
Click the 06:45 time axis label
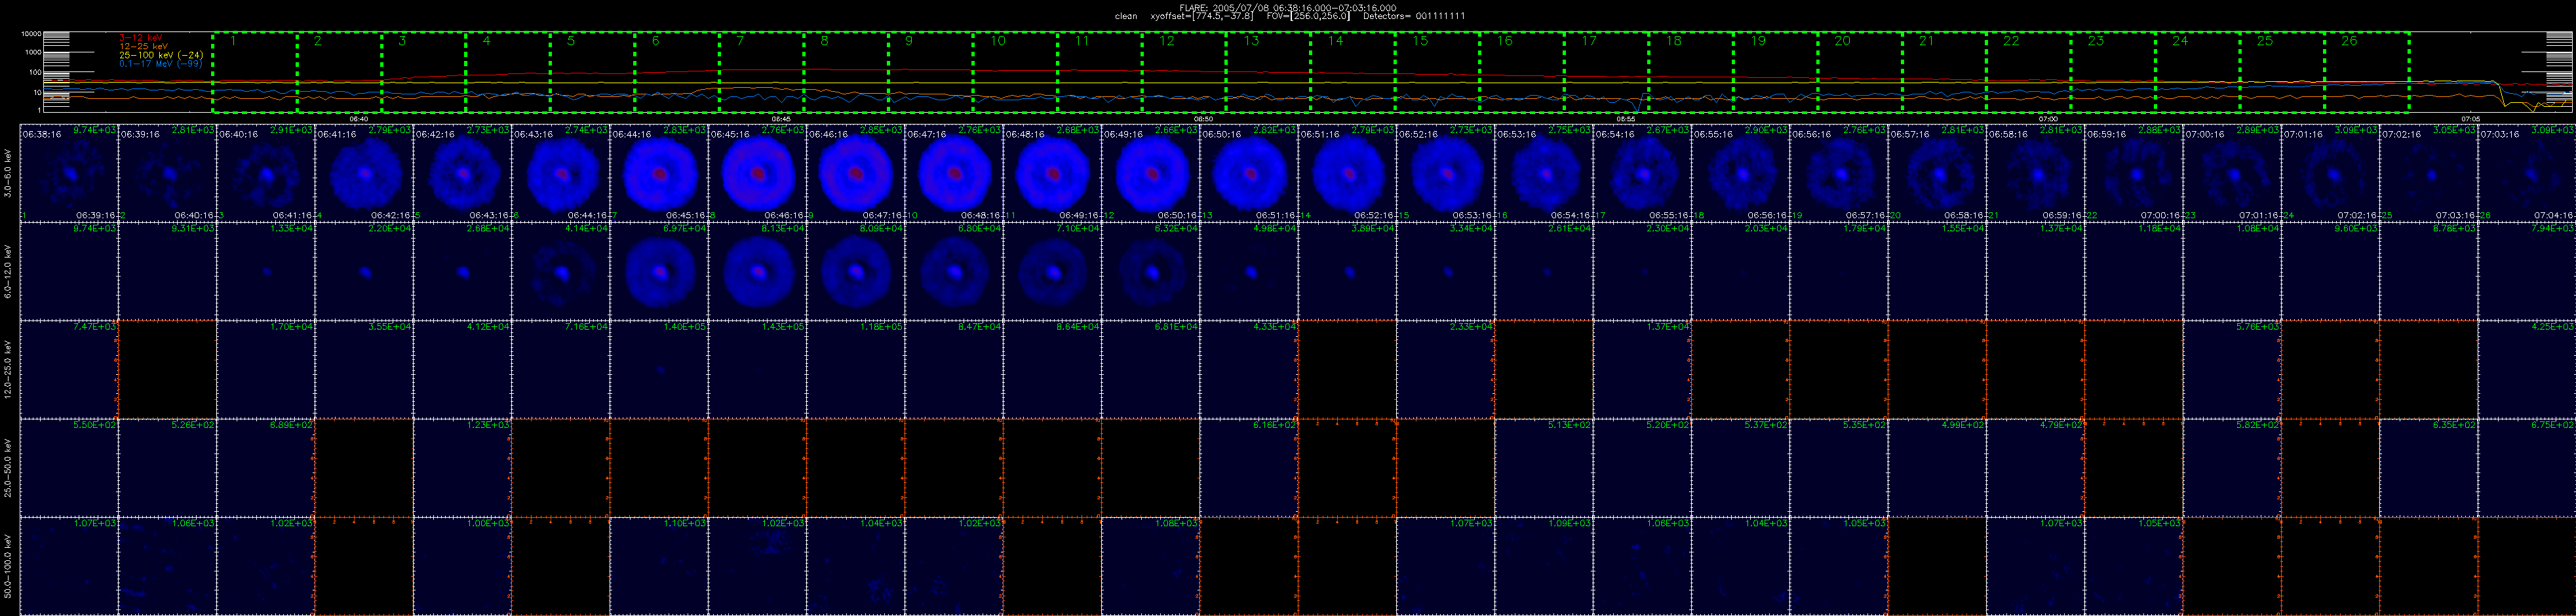pyautogui.click(x=781, y=118)
